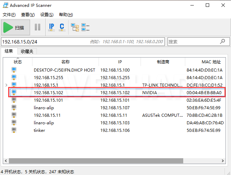
Task: Open the 文件(F) menu
Action: (9, 15)
